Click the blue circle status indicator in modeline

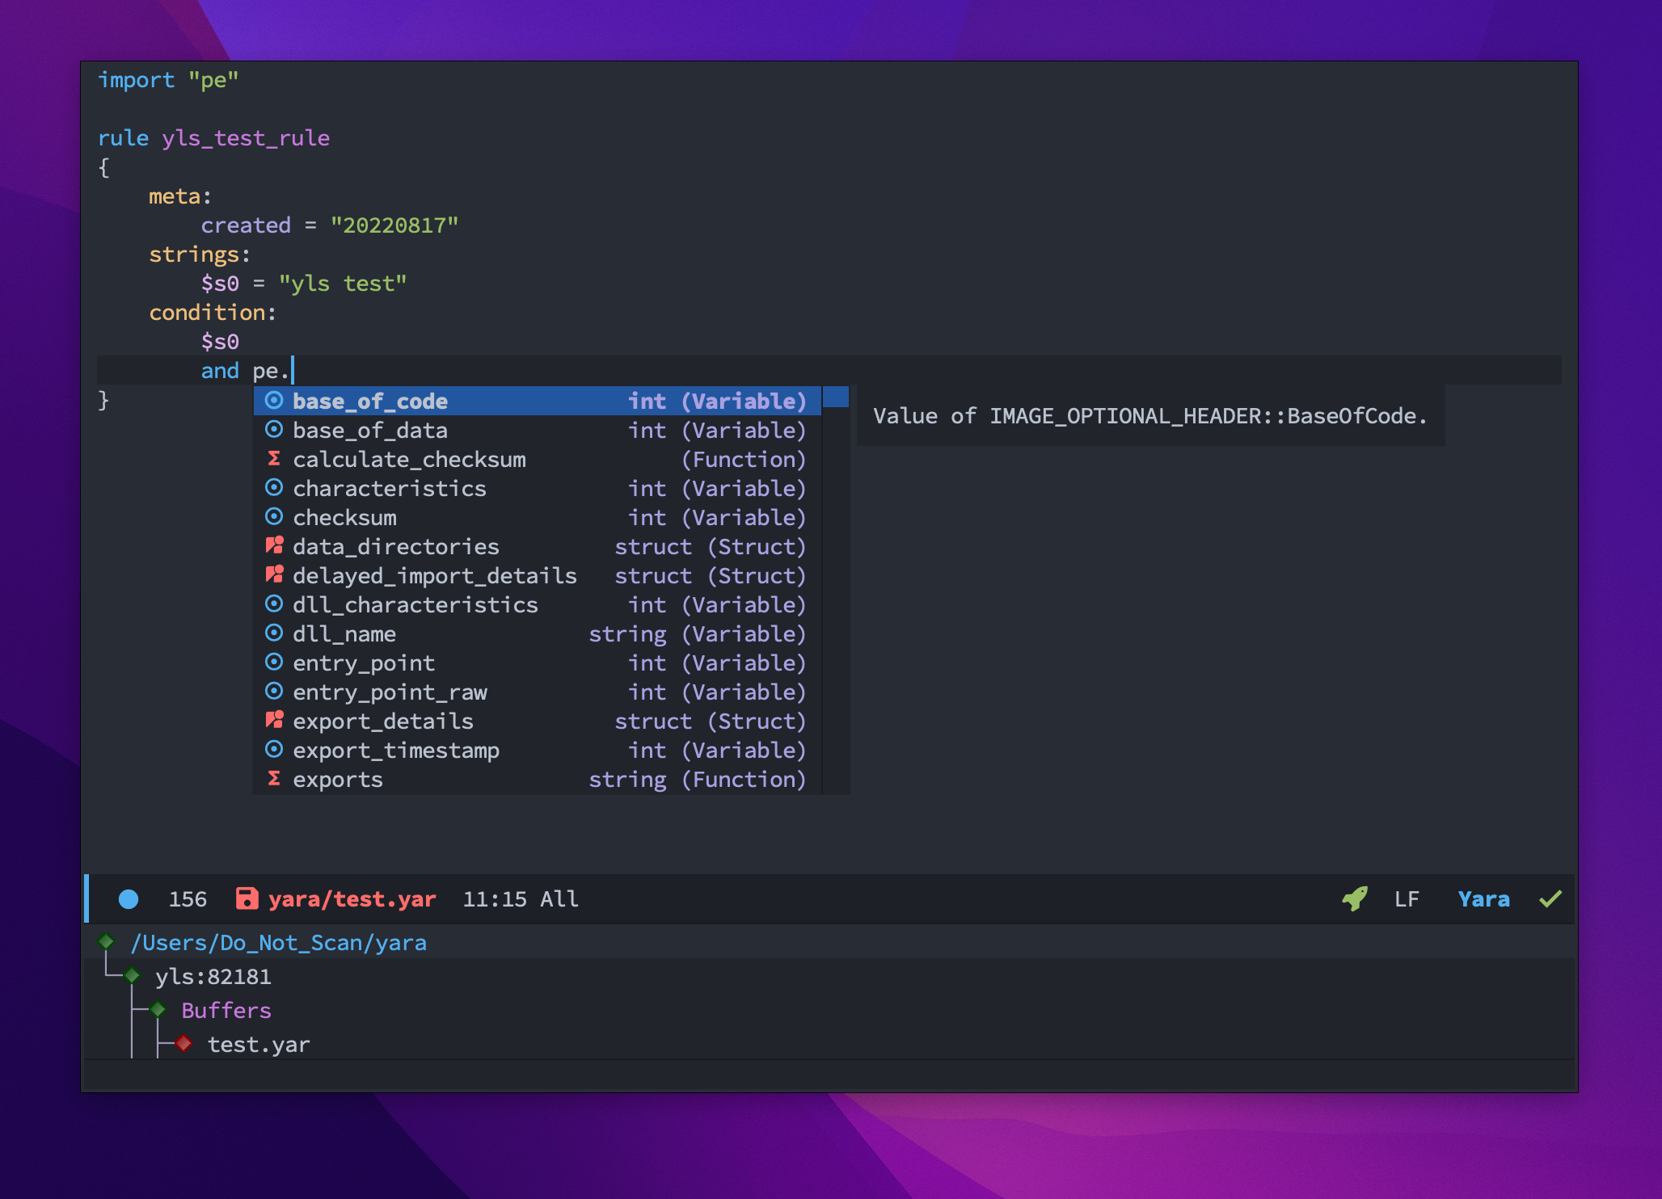point(129,899)
